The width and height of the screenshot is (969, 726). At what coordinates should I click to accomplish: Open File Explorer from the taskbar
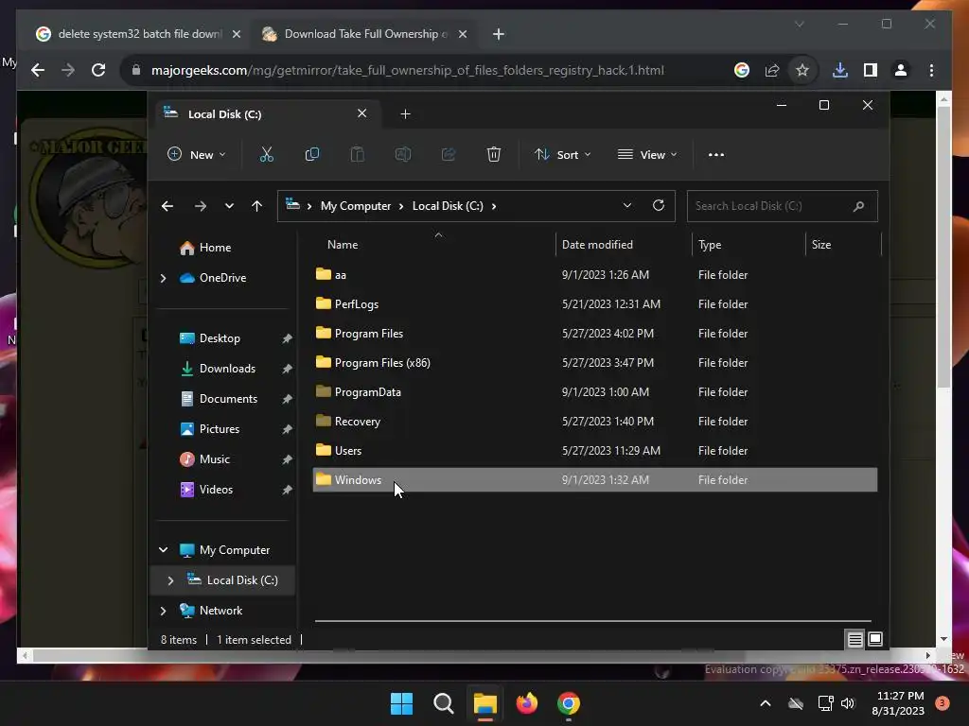pos(485,703)
